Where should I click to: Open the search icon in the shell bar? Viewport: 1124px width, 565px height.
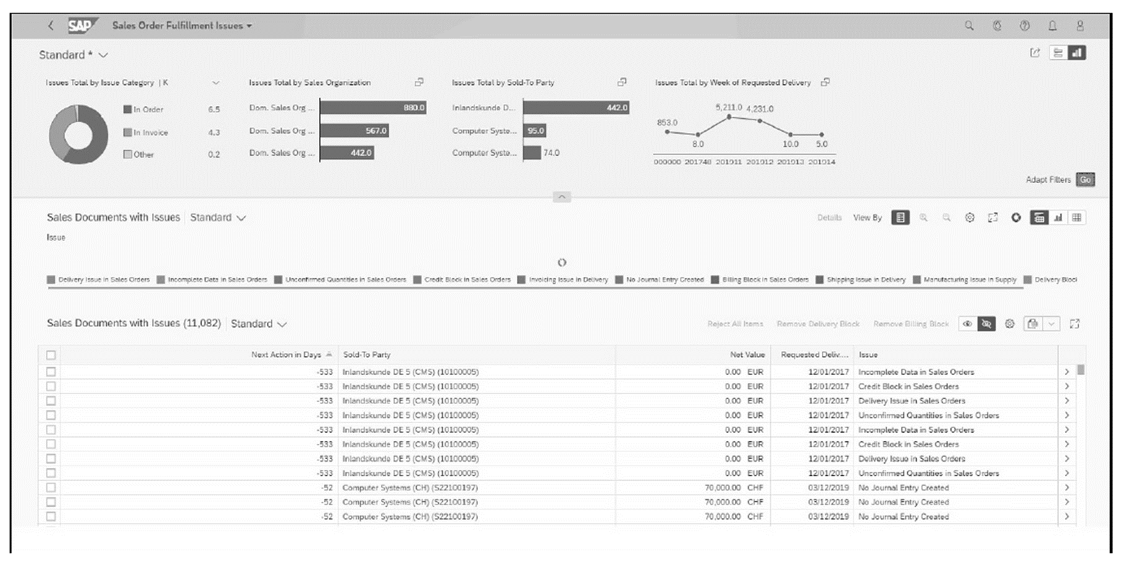click(x=970, y=25)
